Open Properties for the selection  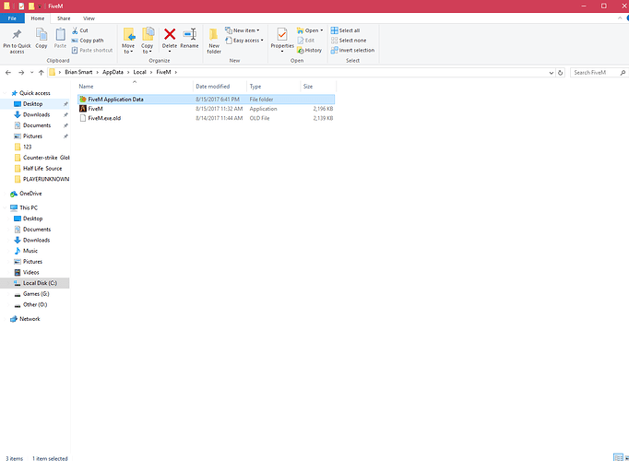tap(282, 40)
